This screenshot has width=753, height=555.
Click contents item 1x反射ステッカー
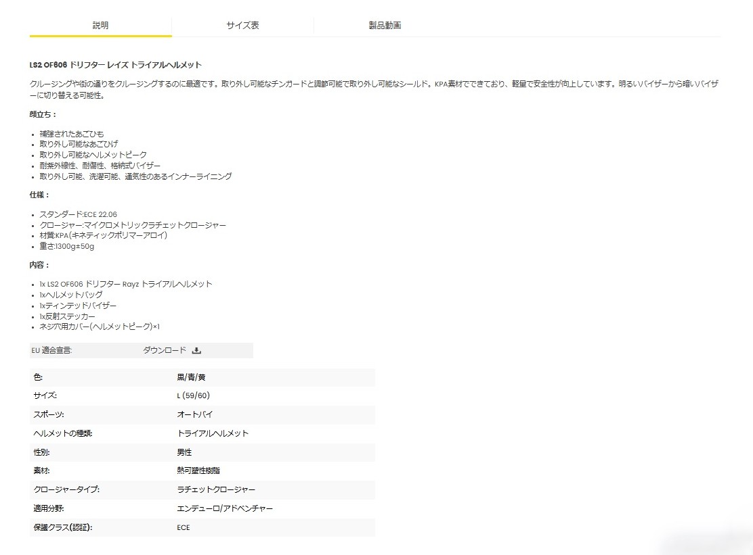click(x=67, y=316)
